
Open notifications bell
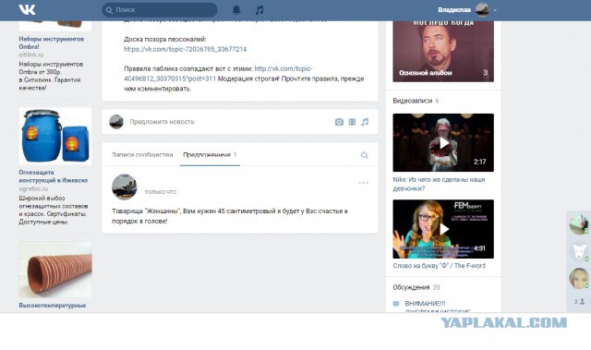click(x=236, y=10)
